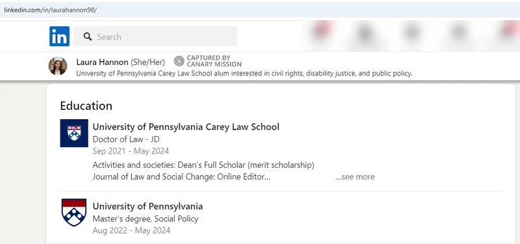Open the Penn Carey Law School logo
520x244 pixels.
click(x=74, y=133)
